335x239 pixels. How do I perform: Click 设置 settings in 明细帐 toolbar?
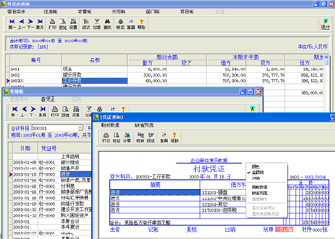(76, 111)
